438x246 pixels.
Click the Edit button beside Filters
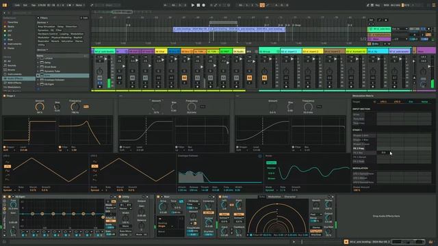click(x=84, y=18)
